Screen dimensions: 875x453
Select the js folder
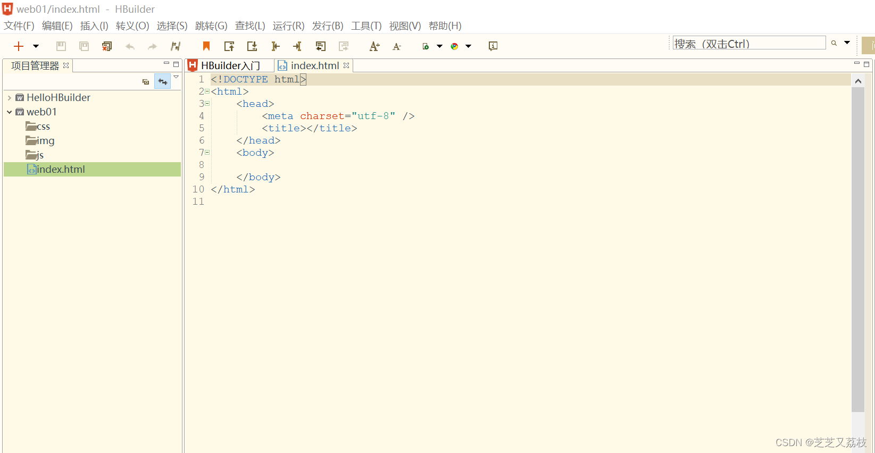pyautogui.click(x=35, y=155)
